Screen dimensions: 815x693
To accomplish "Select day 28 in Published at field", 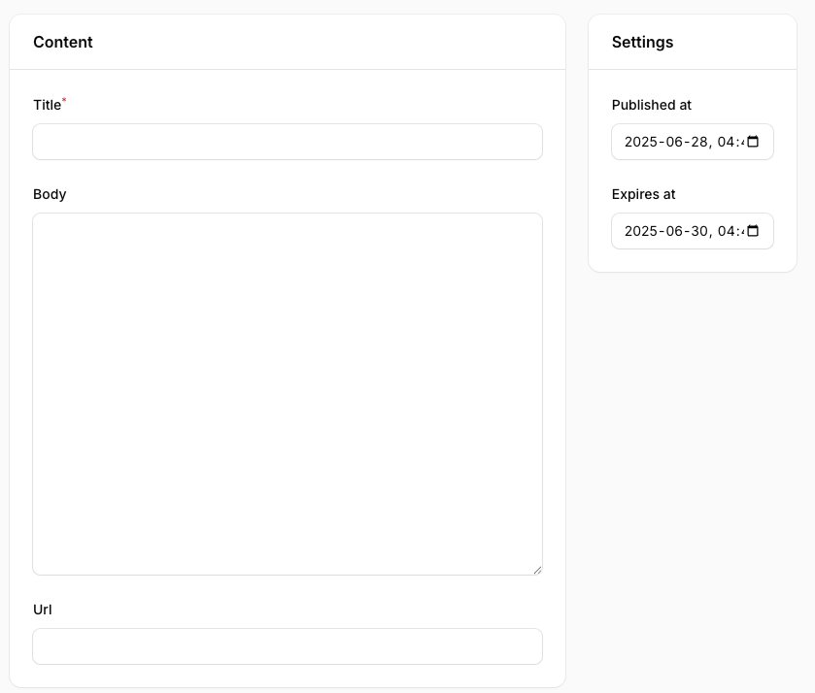I will coord(698,142).
